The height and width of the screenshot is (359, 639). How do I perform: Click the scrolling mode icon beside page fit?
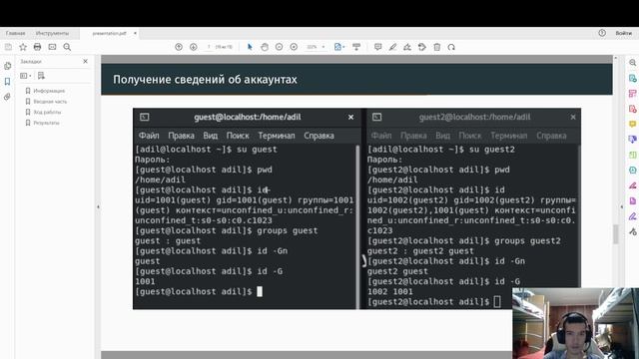356,47
